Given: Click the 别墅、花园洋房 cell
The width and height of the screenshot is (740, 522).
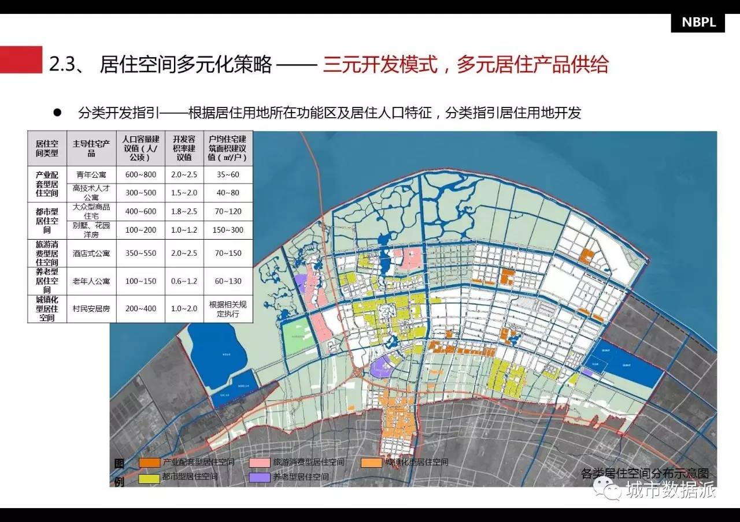Looking at the screenshot, I should click(x=91, y=230).
